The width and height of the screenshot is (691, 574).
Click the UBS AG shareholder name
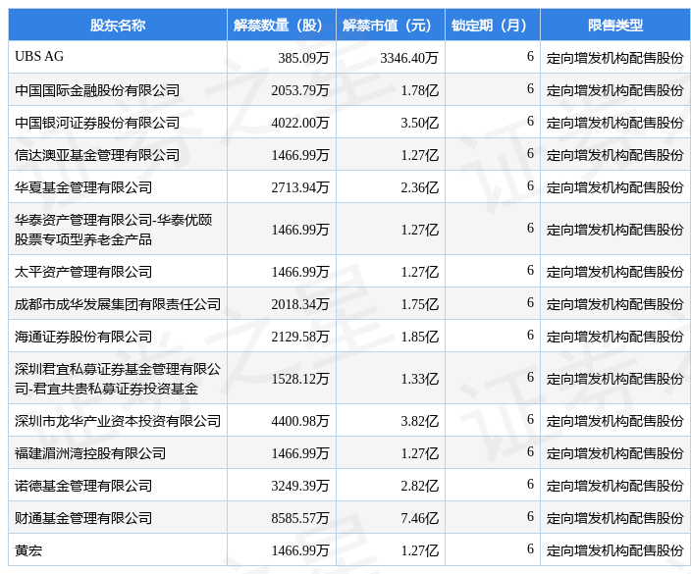click(40, 57)
